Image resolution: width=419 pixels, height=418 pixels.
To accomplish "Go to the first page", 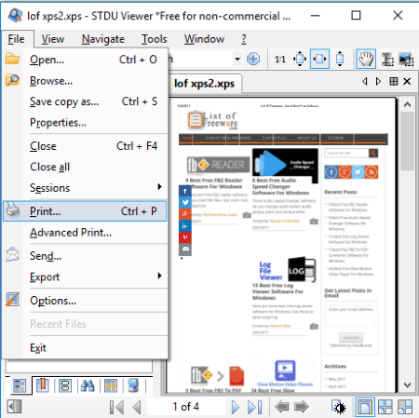I will pos(116,407).
